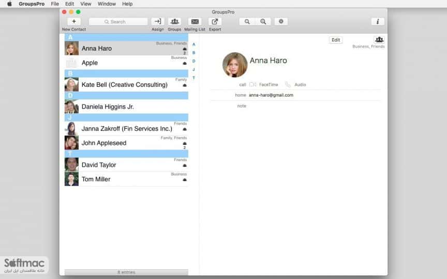Select the John Appleseed contact
The width and height of the screenshot is (447, 279).
126,143
